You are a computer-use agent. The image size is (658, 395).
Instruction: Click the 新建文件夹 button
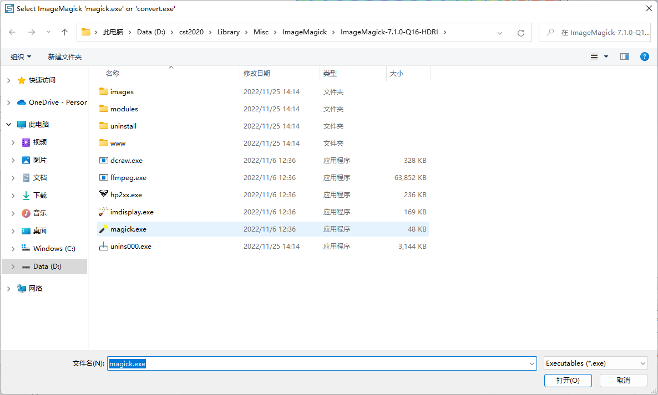pyautogui.click(x=65, y=56)
